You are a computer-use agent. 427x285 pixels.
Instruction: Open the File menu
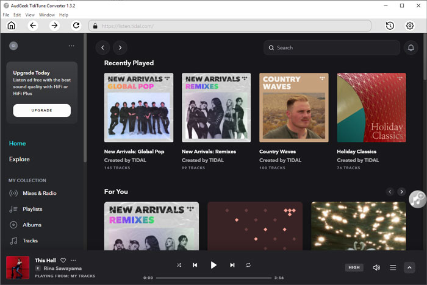[6, 15]
